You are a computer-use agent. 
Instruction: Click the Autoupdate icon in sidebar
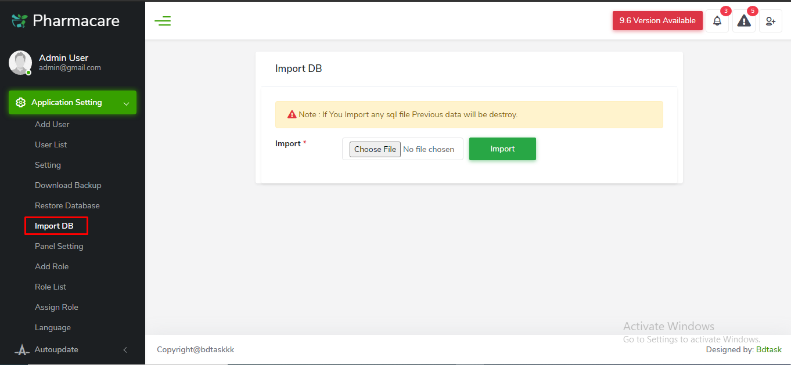(x=21, y=349)
